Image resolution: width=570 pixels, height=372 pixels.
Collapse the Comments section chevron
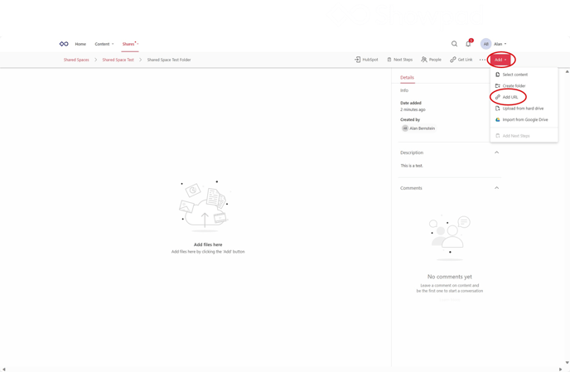click(x=496, y=188)
